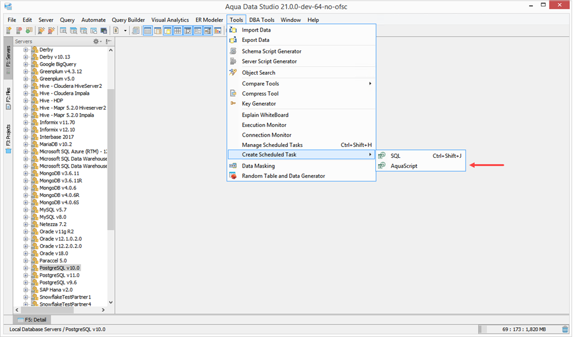Image resolution: width=573 pixels, height=337 pixels.
Task: Select the MongoDB v4.0.6 server row
Action: click(x=57, y=188)
